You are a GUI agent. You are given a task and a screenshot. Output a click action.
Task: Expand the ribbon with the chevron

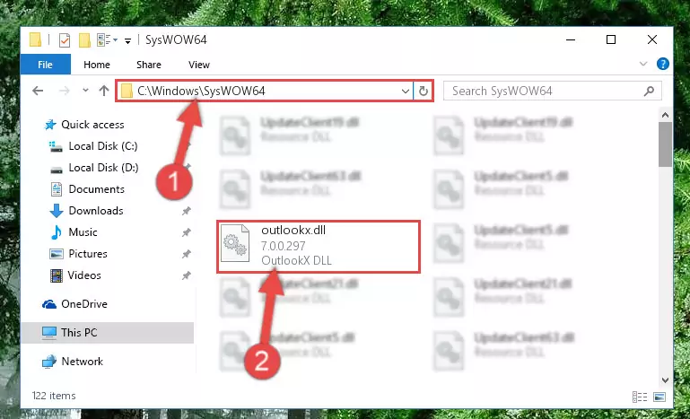(643, 65)
